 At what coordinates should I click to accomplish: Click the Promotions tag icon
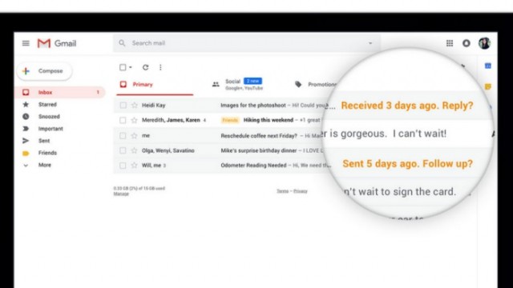298,84
